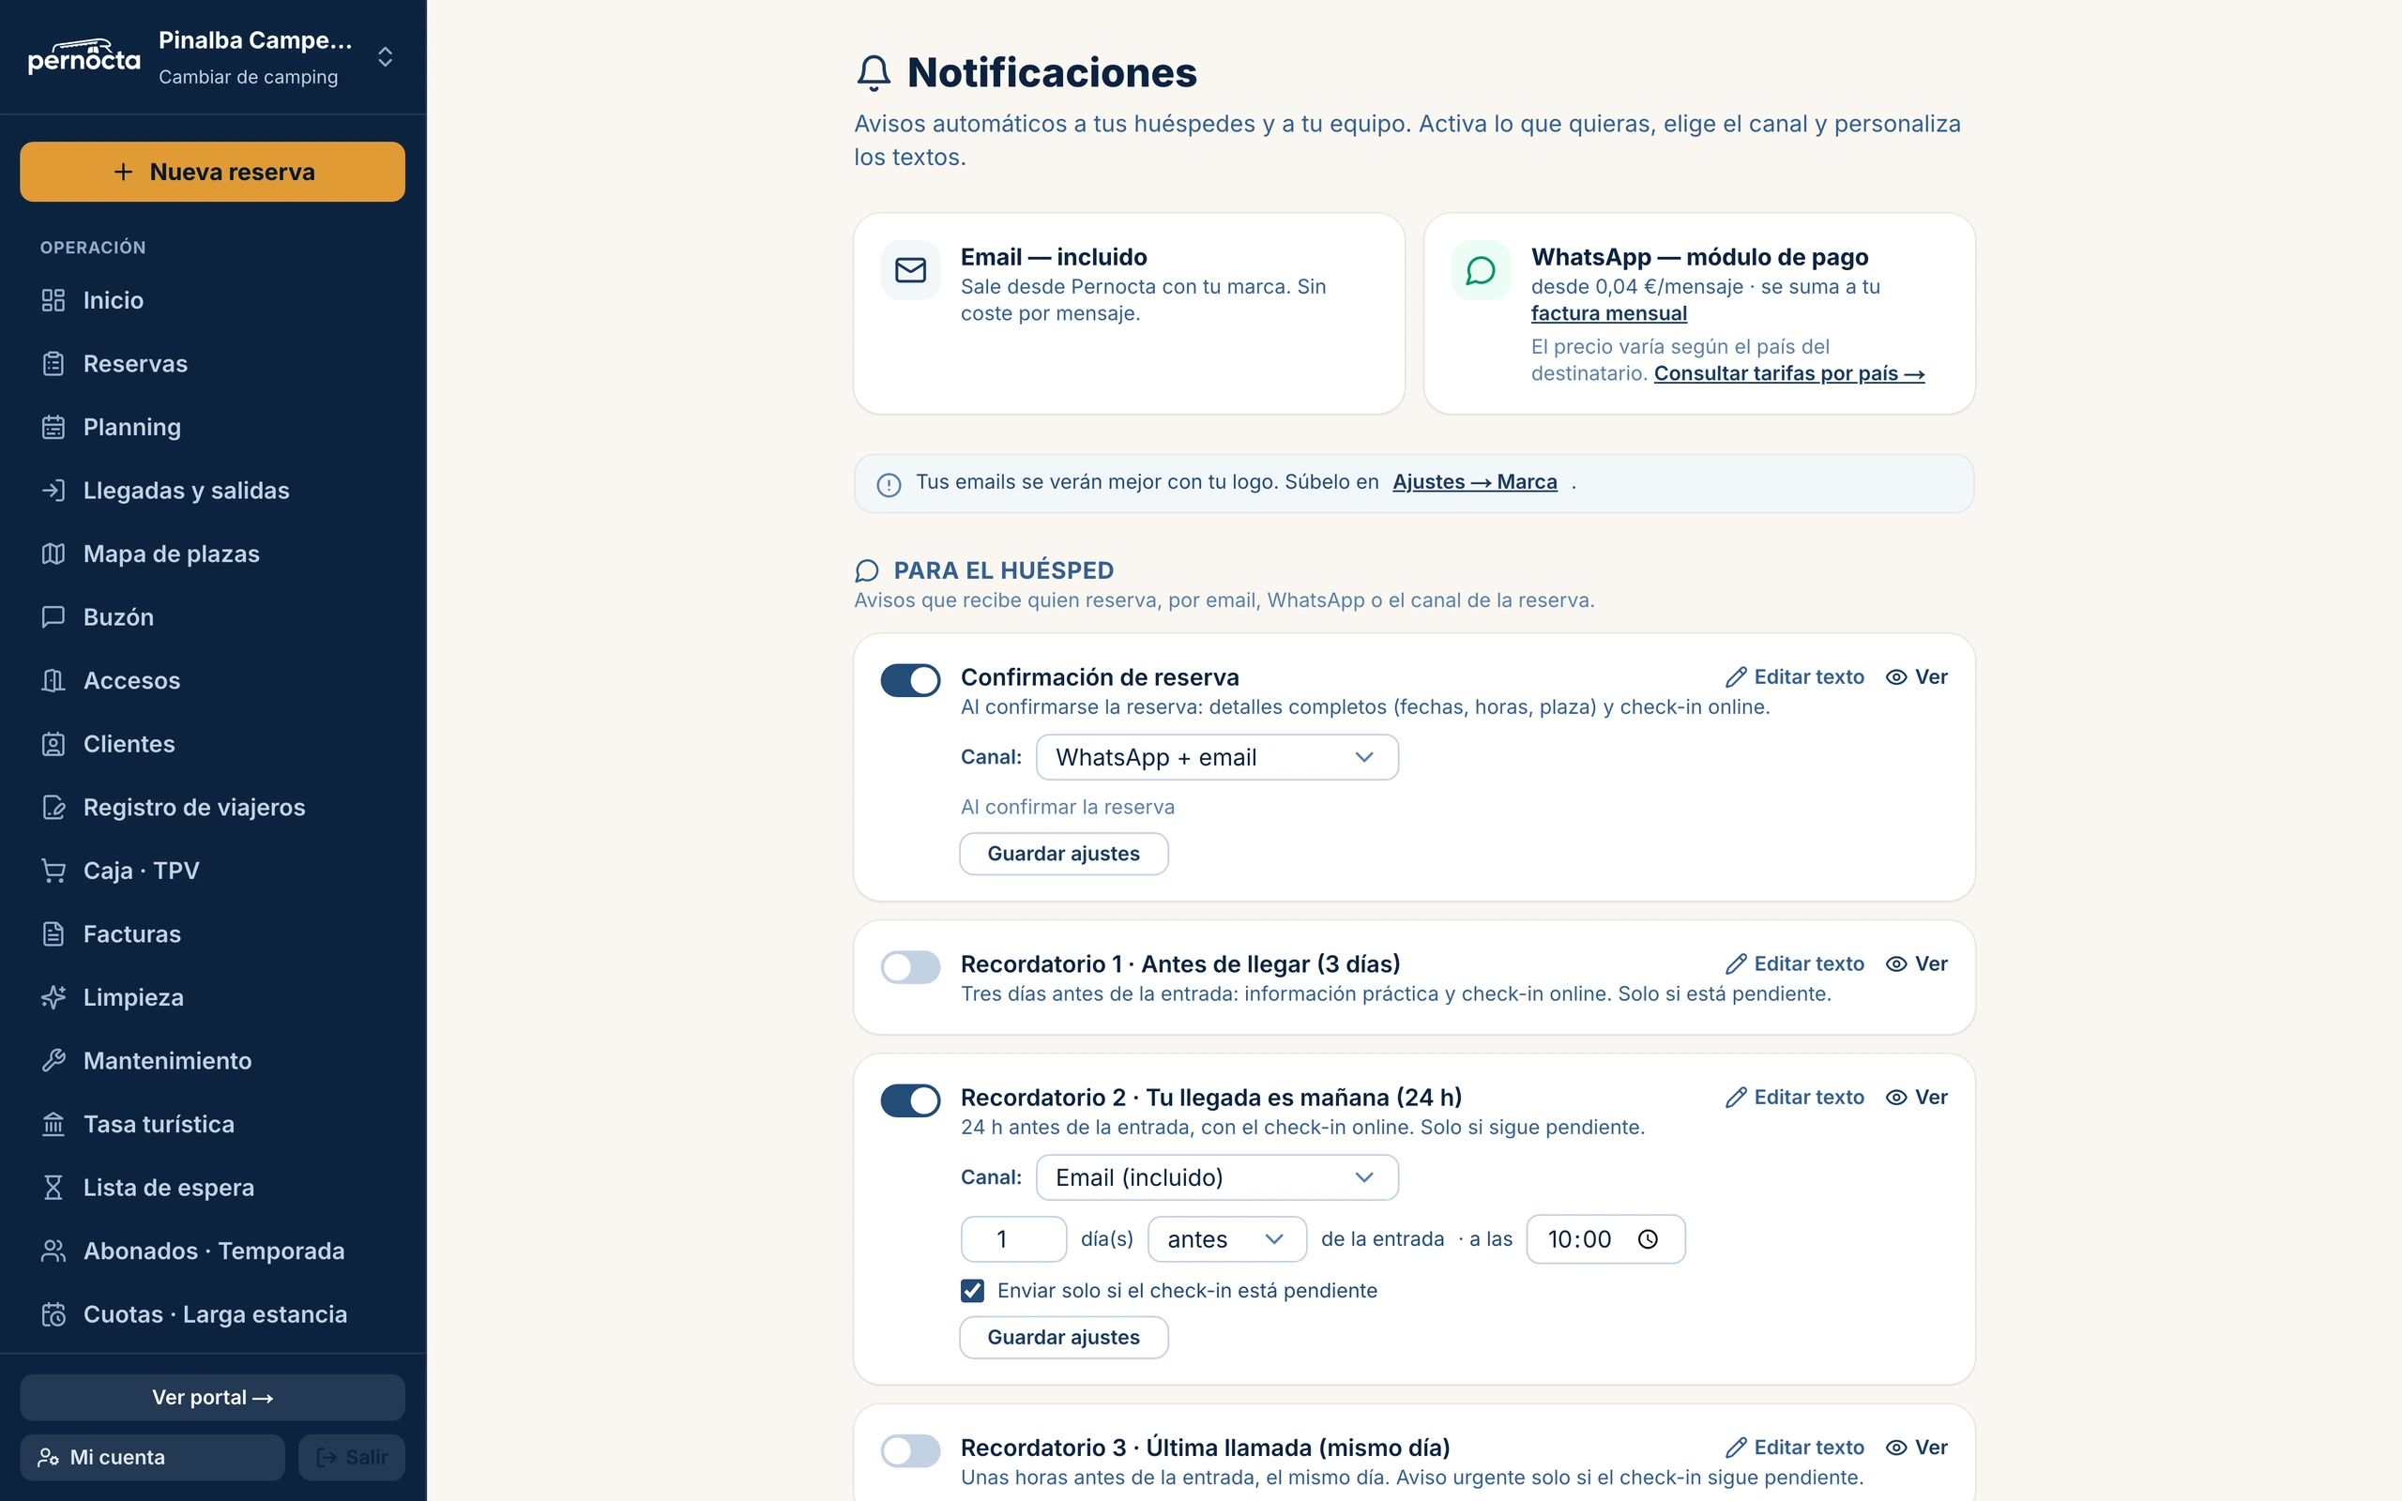Preview Recordatorio 2 with Ver
This screenshot has height=1501, width=2402.
click(x=1917, y=1097)
